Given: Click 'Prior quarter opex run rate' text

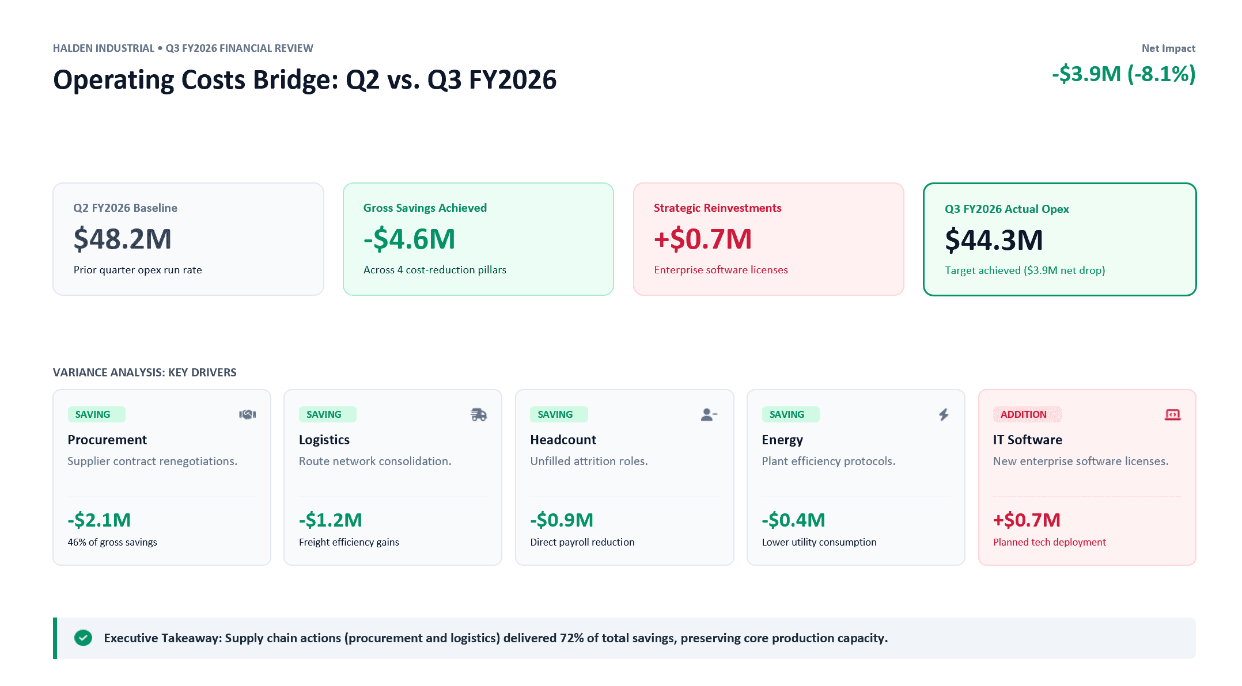Looking at the screenshot, I should point(138,270).
